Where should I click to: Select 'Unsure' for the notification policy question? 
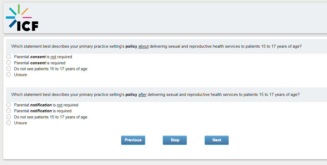coord(9,123)
